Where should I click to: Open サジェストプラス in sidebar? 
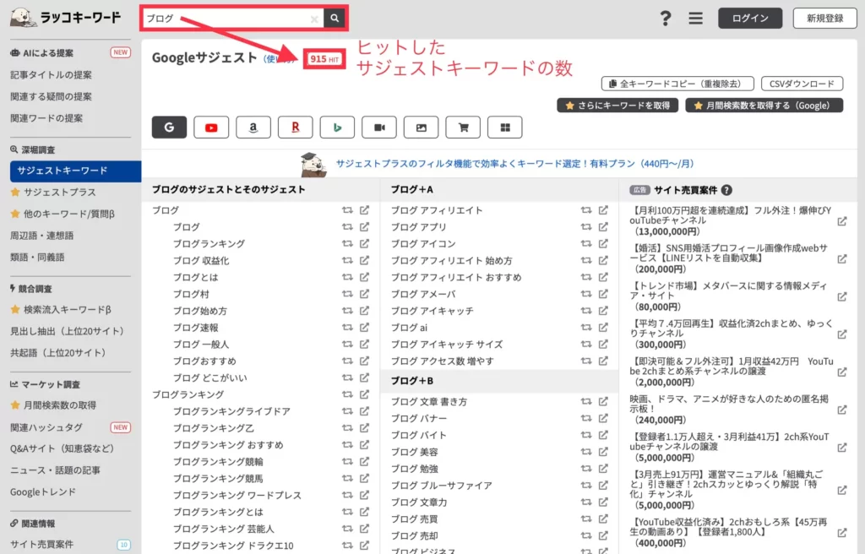(60, 192)
